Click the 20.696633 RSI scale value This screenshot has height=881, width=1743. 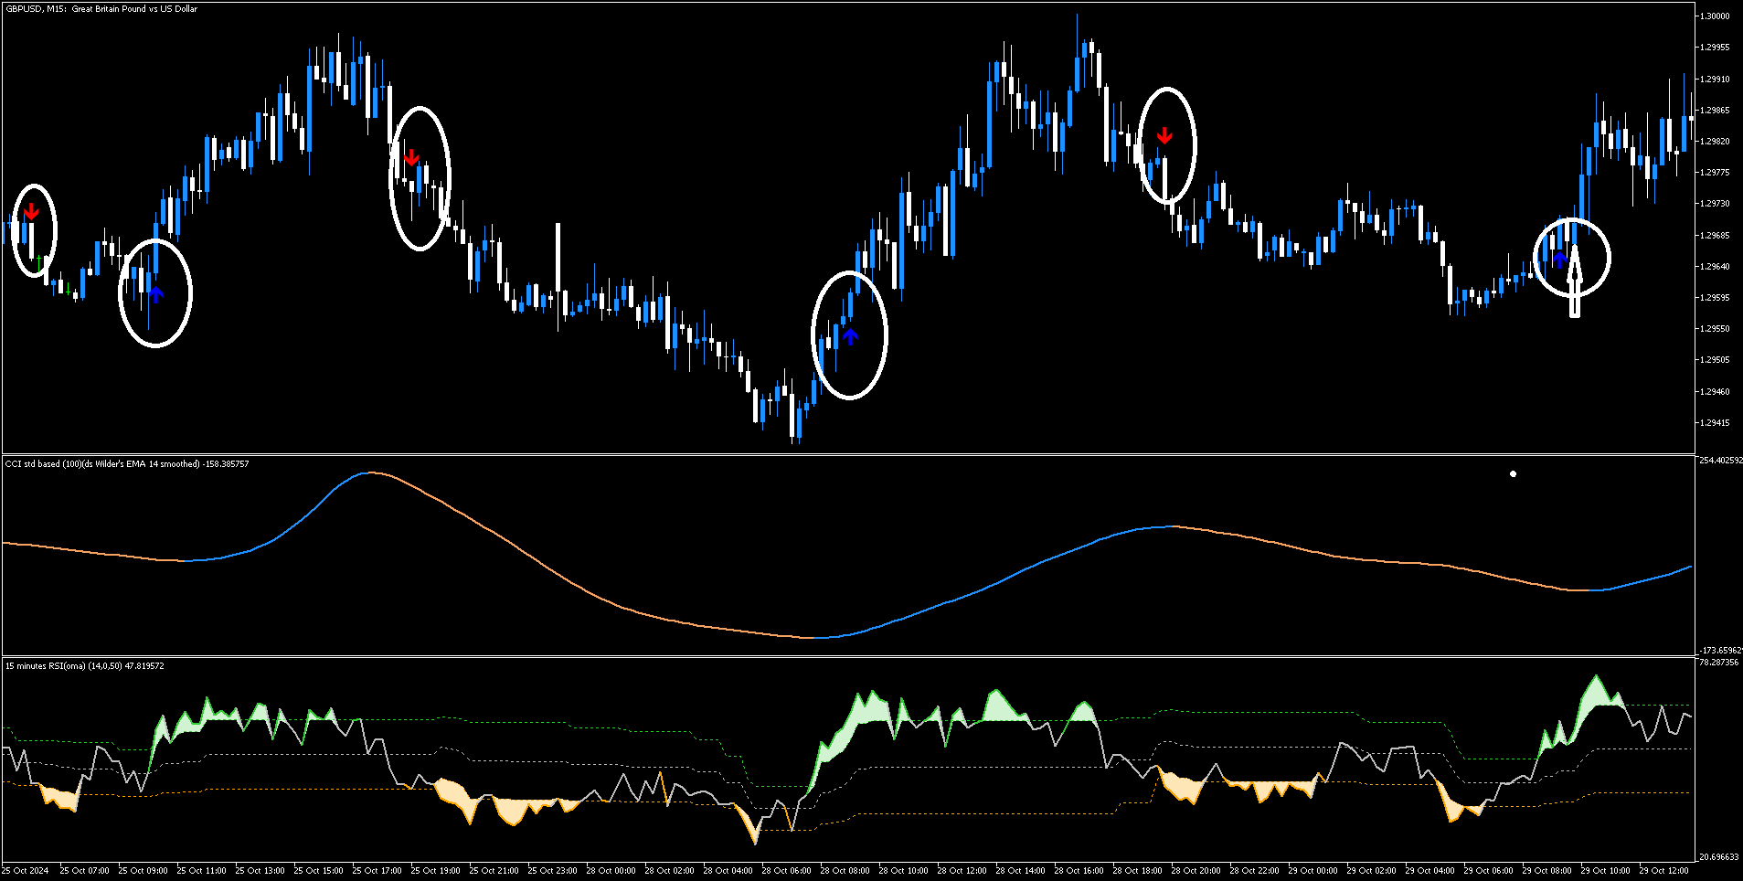pyautogui.click(x=1719, y=857)
